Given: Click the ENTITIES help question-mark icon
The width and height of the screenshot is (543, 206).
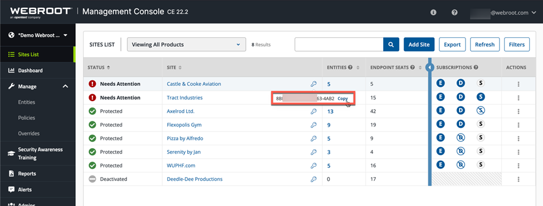Looking at the screenshot, I should coord(350,67).
